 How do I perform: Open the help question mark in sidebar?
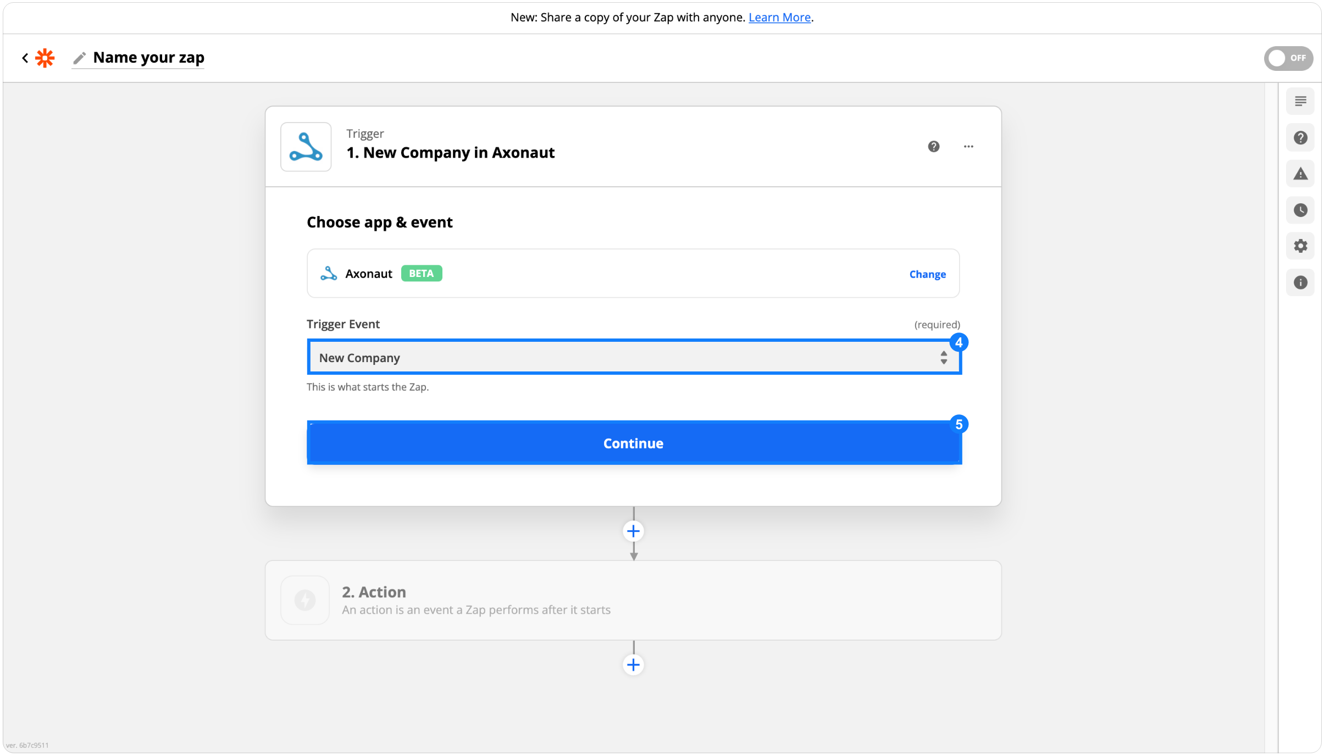click(x=1300, y=137)
